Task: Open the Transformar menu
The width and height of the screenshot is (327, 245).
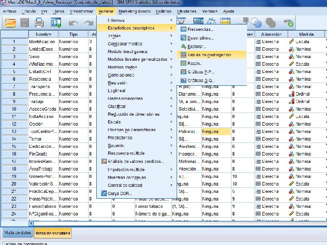Action: (x=82, y=11)
